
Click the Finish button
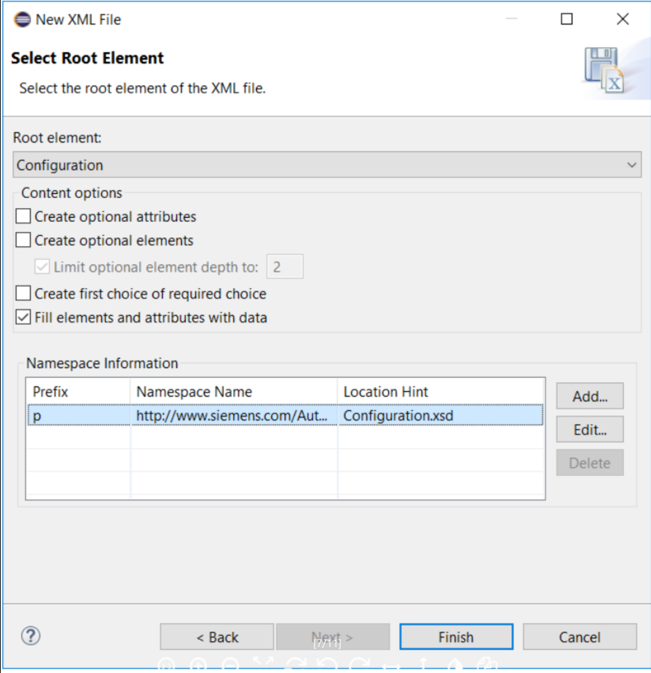[456, 637]
